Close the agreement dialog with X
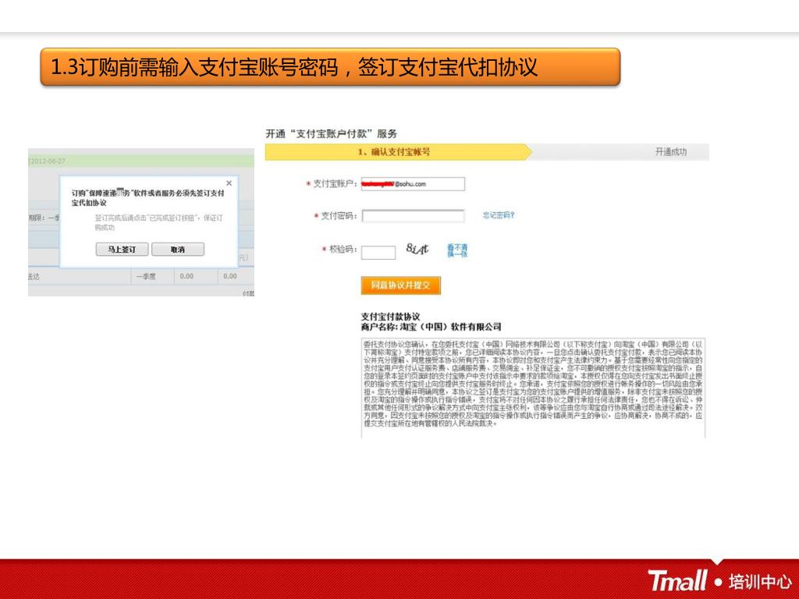 (x=229, y=183)
